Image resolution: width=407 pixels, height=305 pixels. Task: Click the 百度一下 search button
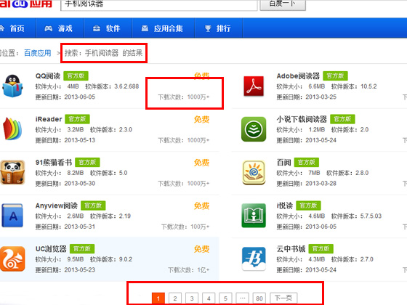tap(283, 4)
